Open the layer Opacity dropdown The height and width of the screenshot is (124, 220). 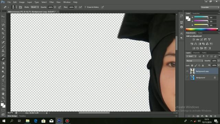tap(219, 61)
